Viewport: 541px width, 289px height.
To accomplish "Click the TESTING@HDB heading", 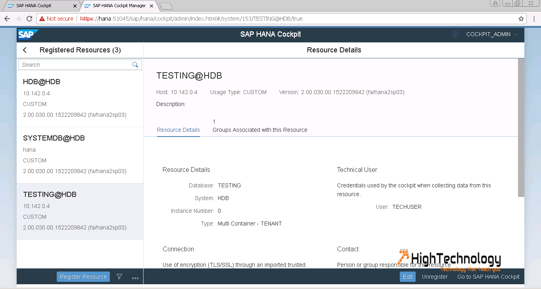I will click(x=189, y=76).
